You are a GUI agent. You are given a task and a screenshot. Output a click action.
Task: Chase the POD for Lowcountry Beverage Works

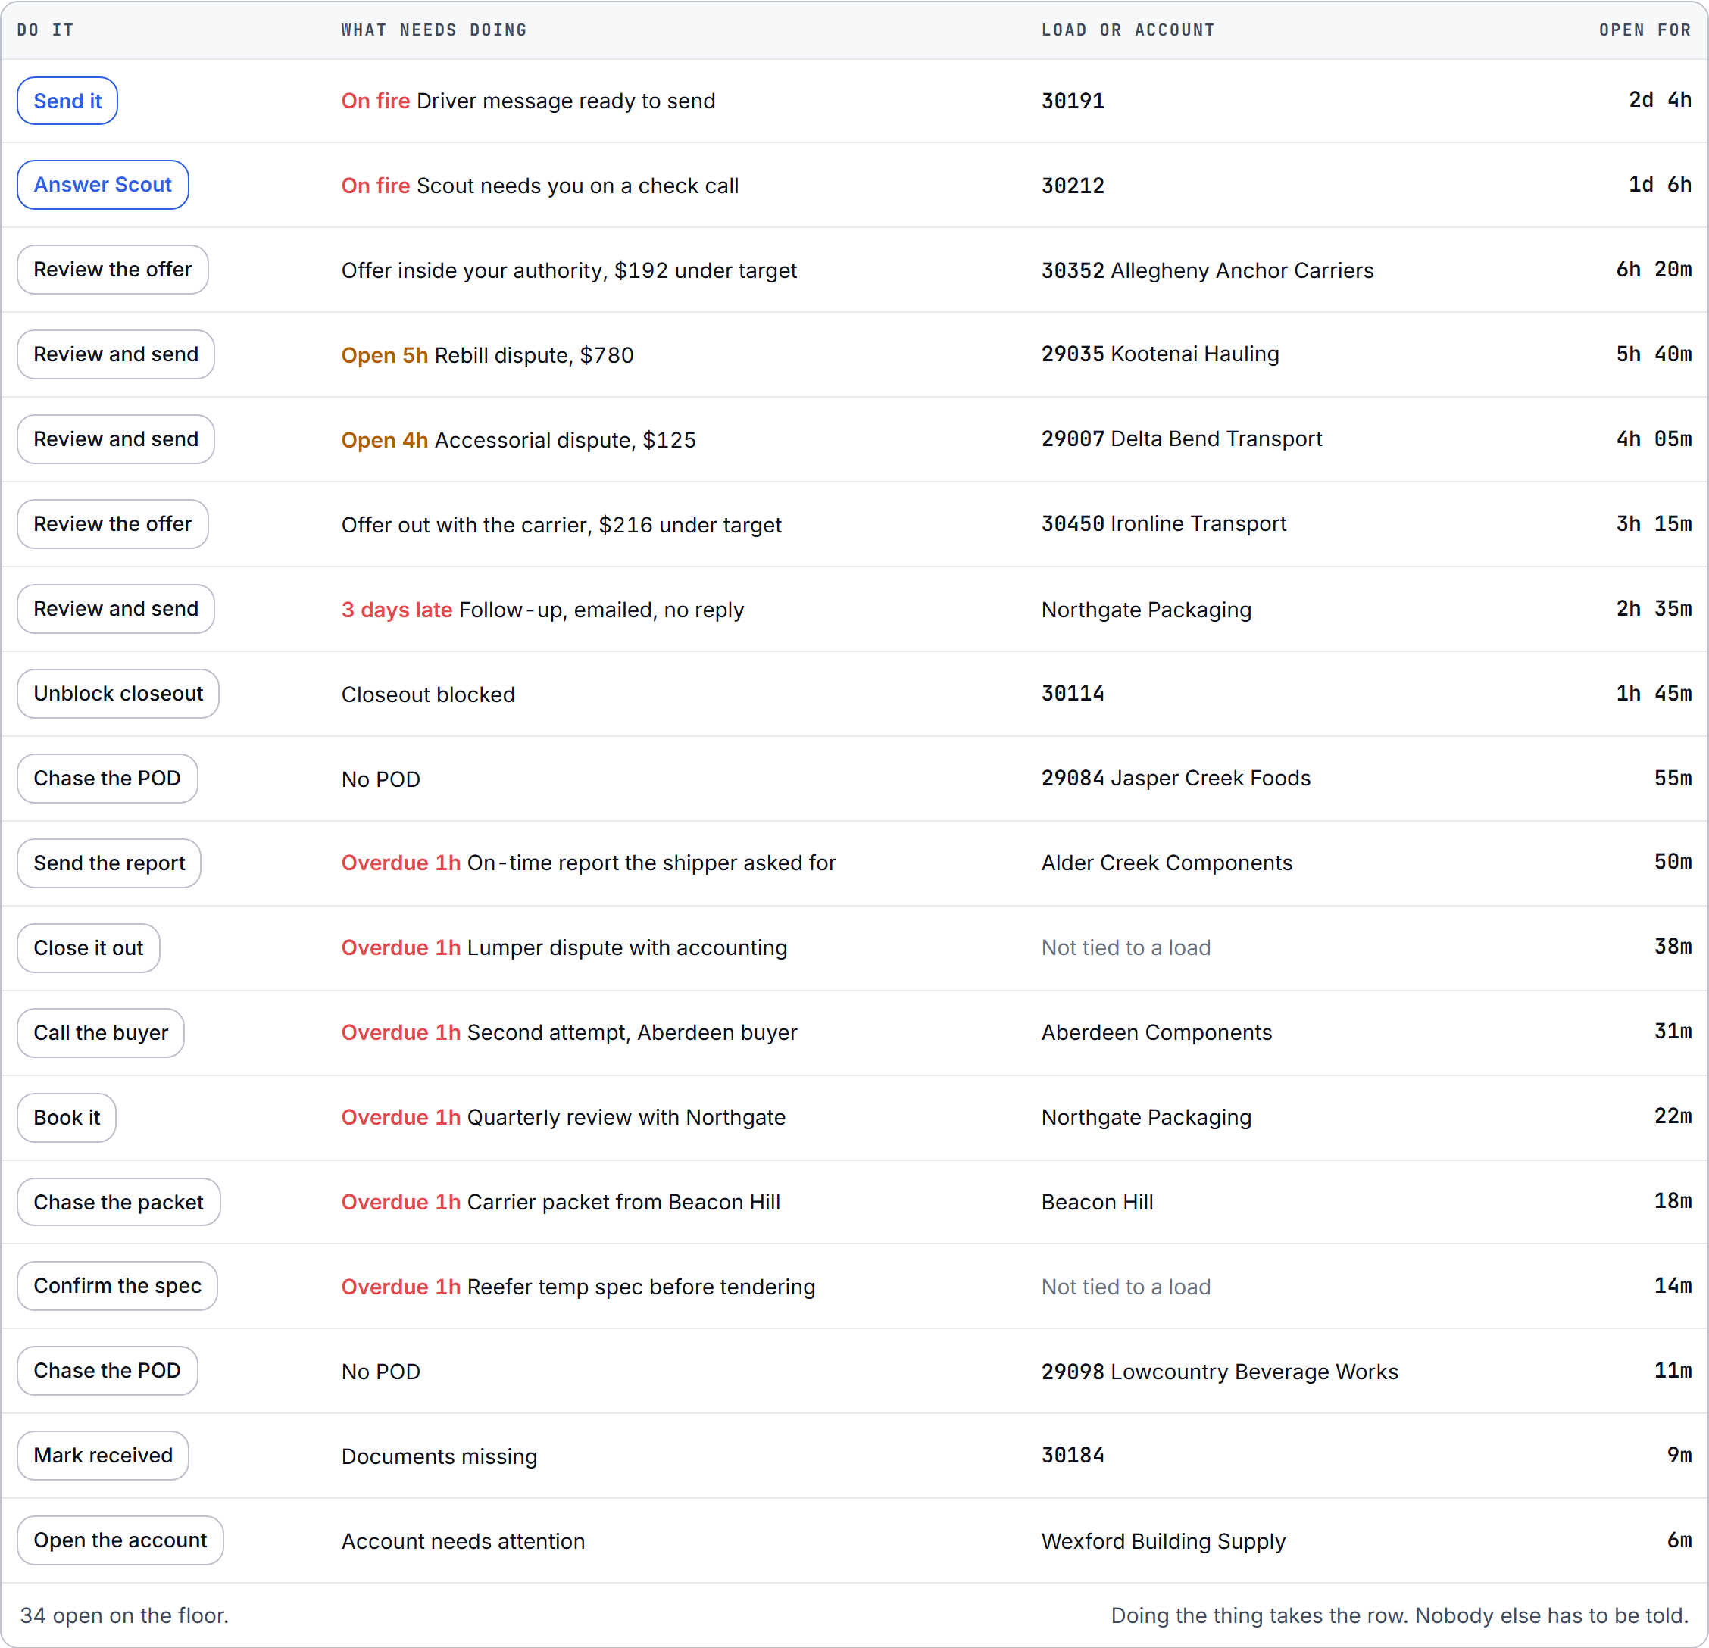108,1371
